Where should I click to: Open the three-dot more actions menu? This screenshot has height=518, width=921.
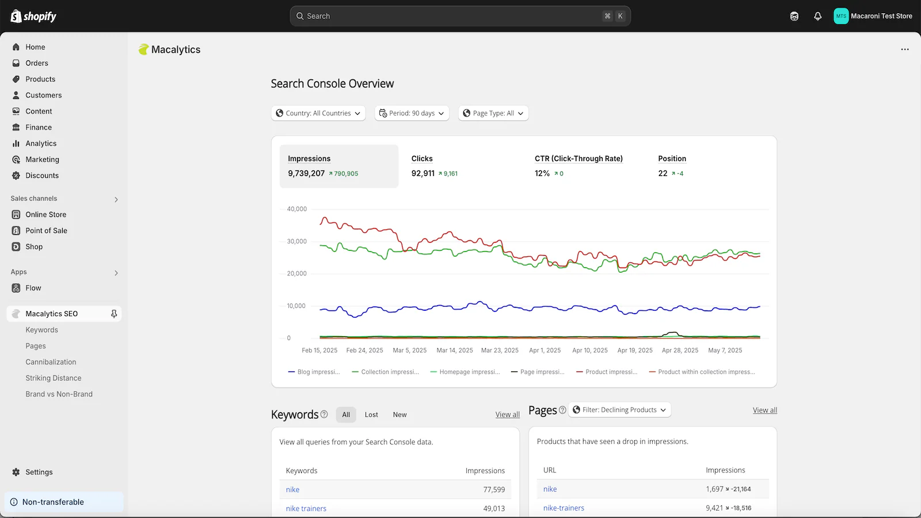pos(905,49)
